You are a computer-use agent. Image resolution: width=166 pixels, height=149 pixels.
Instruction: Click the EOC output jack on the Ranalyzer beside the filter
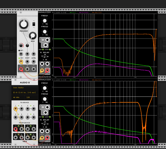click(x=47, y=64)
